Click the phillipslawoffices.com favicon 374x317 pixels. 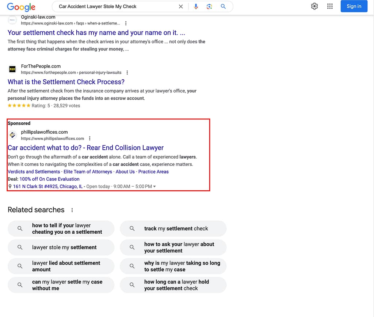(x=12, y=135)
